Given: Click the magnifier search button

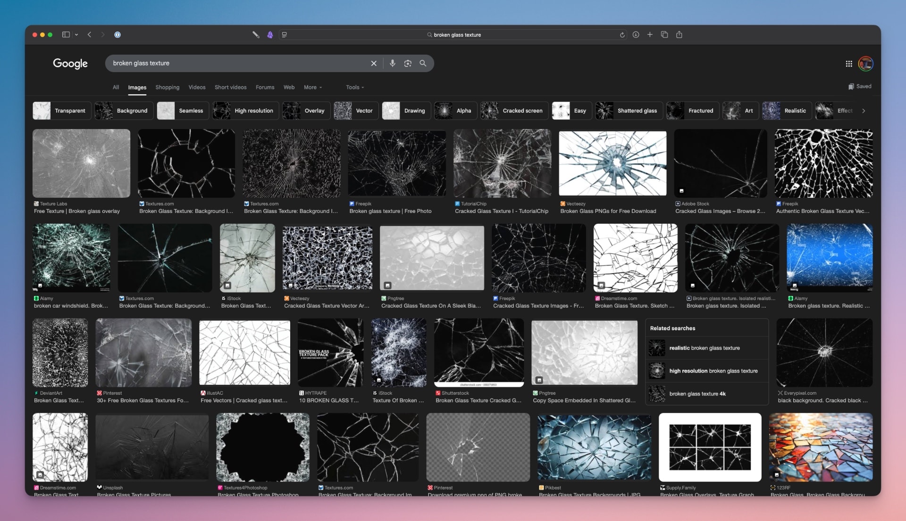Looking at the screenshot, I should pos(423,63).
